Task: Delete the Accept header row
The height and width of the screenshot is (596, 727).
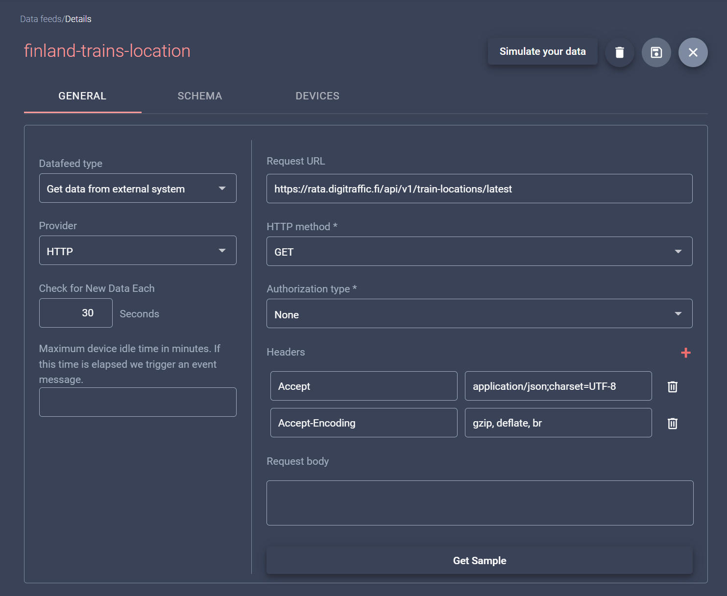Action: (x=672, y=386)
